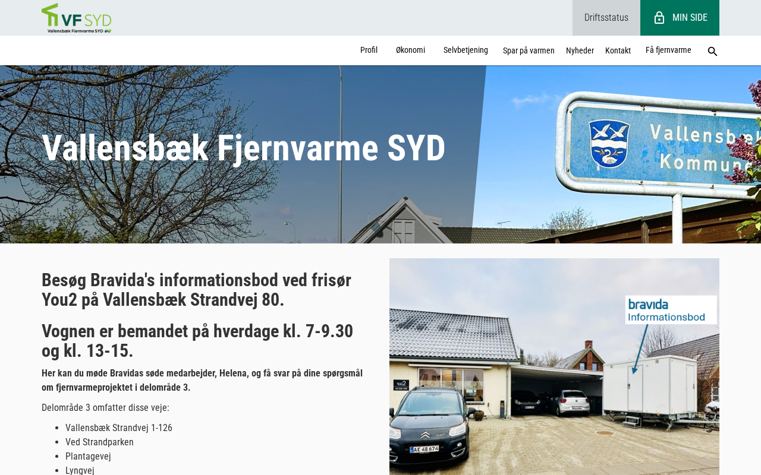The width and height of the screenshot is (761, 475).
Task: Open the Driftsstatus page
Action: (606, 18)
